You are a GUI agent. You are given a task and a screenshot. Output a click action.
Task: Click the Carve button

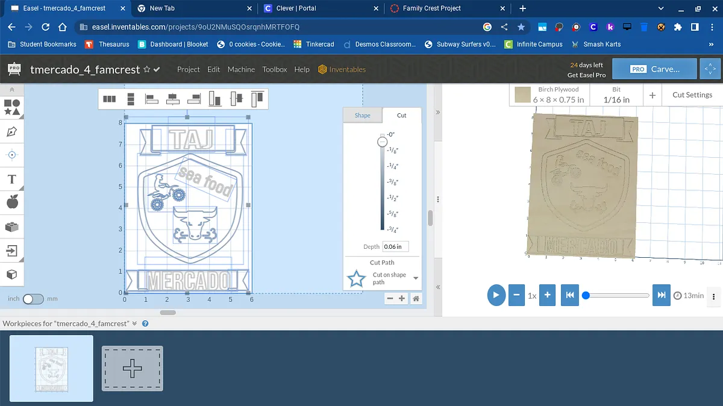(654, 69)
